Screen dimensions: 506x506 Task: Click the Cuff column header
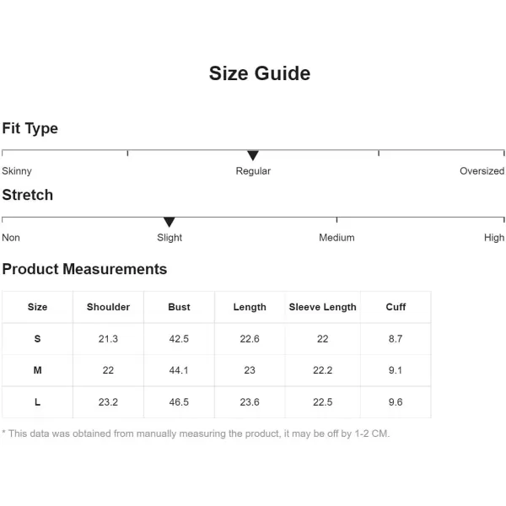(396, 307)
